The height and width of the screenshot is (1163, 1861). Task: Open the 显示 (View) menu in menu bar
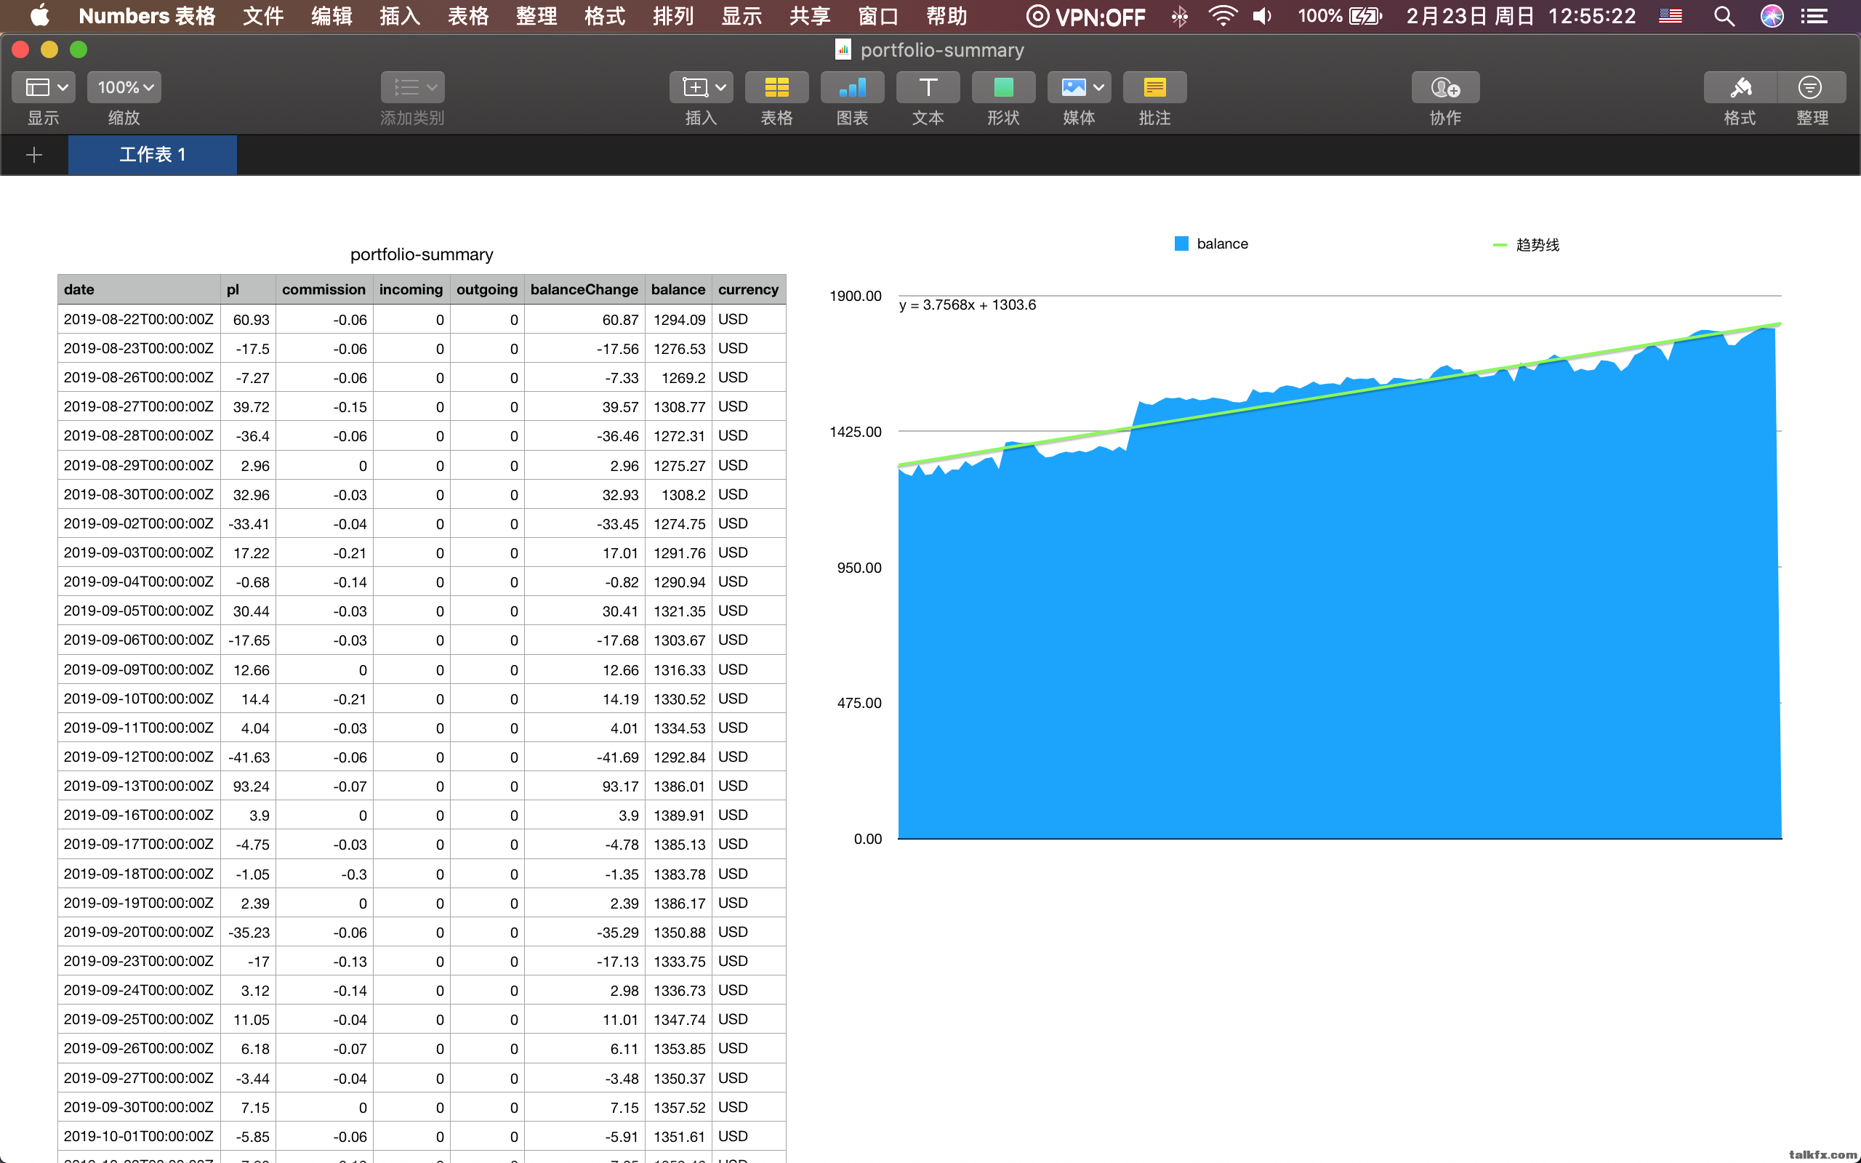pos(742,15)
